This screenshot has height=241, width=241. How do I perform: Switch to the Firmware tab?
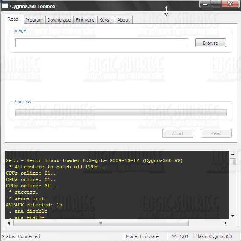[x=85, y=20]
